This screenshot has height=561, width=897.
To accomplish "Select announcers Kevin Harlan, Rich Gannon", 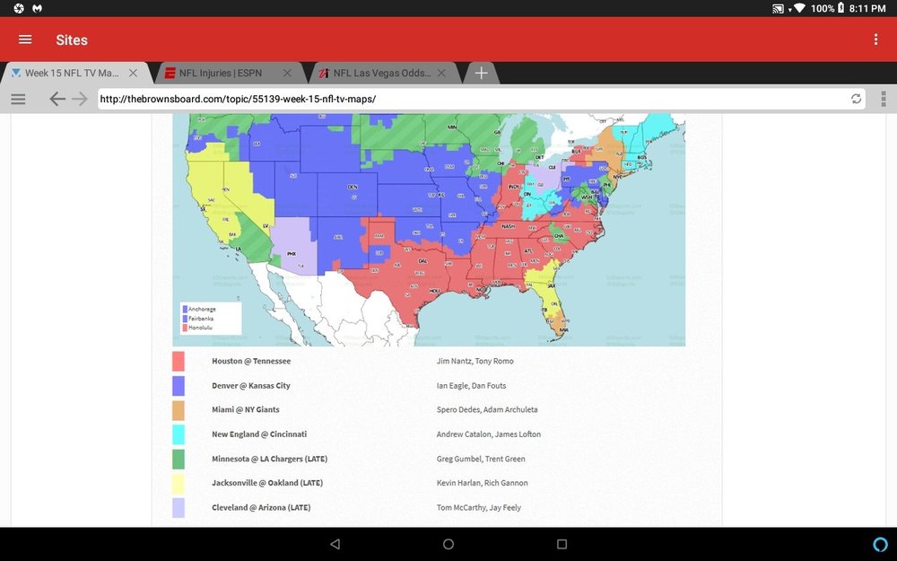I will pos(483,483).
